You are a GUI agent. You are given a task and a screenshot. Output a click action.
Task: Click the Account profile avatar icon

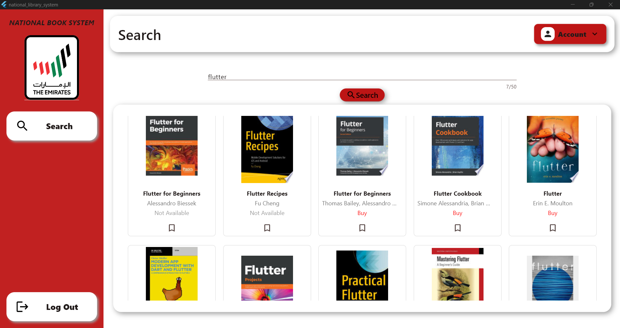click(x=548, y=34)
